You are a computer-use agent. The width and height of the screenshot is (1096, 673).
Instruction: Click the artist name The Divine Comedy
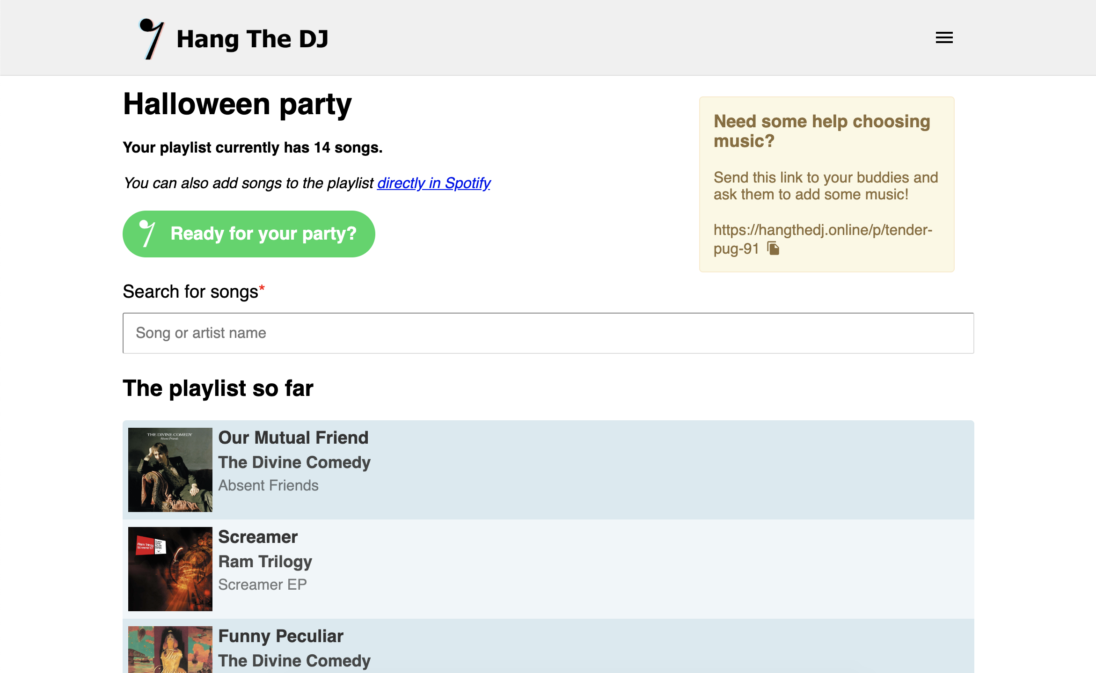pyautogui.click(x=294, y=462)
